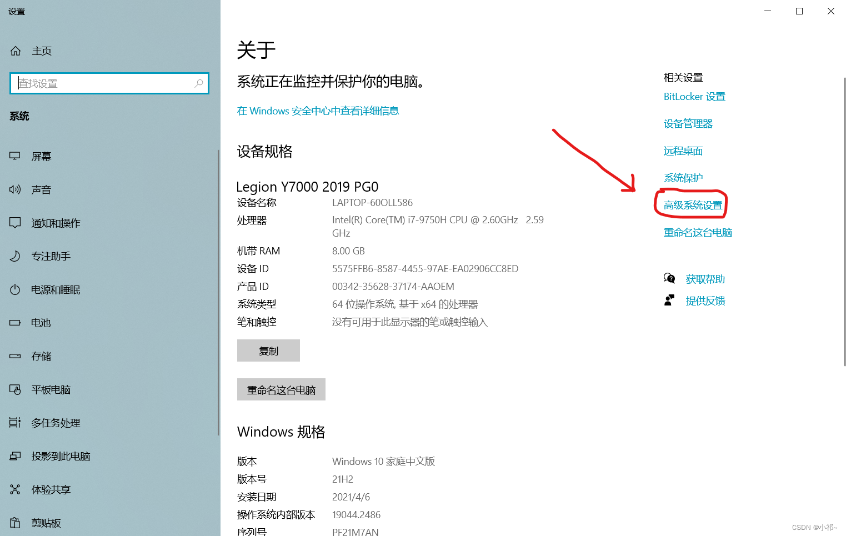Click the gray 重命名这台电脑 button
Viewport: 846px width, 536px height.
pyautogui.click(x=281, y=389)
